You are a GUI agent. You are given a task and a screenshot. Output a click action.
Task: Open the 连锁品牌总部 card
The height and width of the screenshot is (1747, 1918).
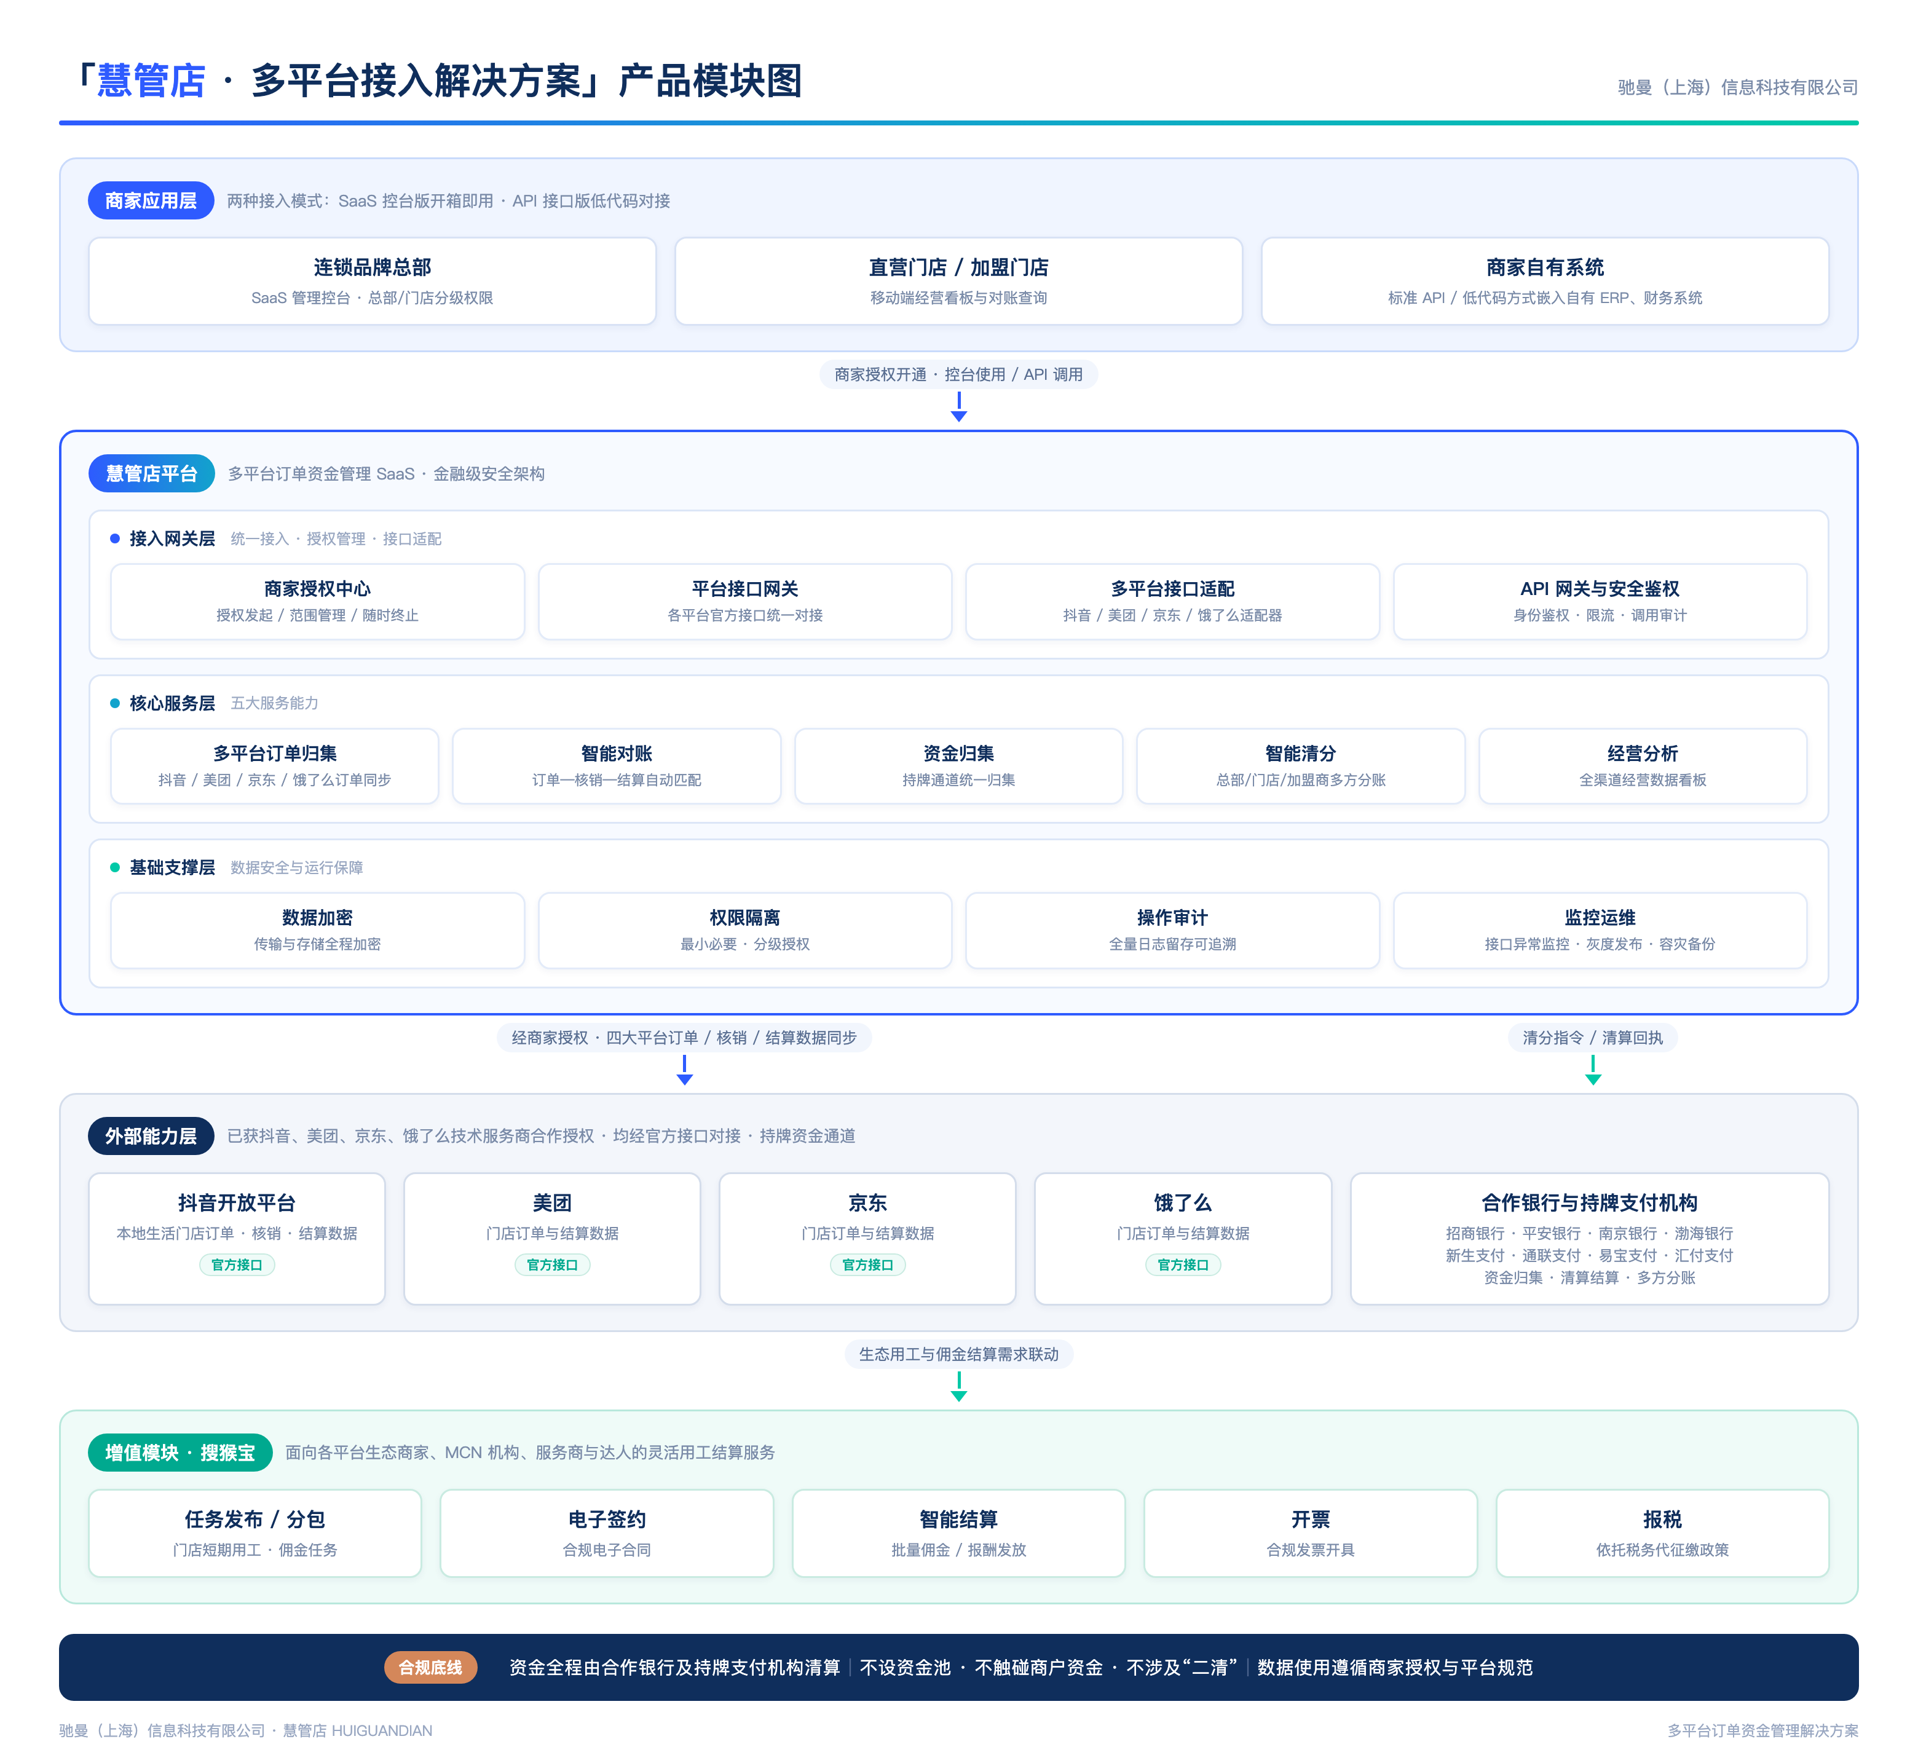click(x=372, y=282)
